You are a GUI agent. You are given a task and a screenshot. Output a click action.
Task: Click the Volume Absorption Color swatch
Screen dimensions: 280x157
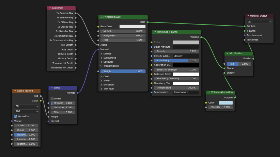pyautogui.click(x=225, y=103)
